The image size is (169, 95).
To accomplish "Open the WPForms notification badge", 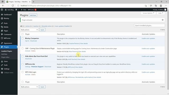I will pos(35,10).
